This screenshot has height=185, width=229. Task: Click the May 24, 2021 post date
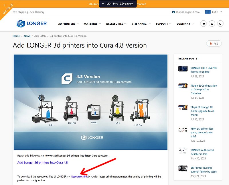click(x=198, y=176)
